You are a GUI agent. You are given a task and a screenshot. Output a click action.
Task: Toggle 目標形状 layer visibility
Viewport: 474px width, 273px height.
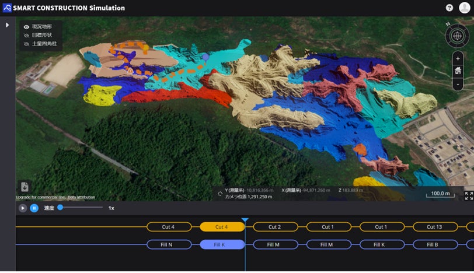(26, 36)
